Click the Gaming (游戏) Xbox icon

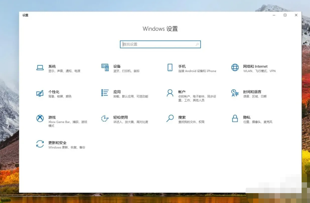point(40,119)
